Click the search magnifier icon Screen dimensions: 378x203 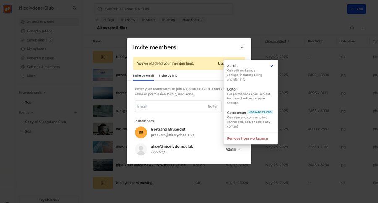pos(100,9)
